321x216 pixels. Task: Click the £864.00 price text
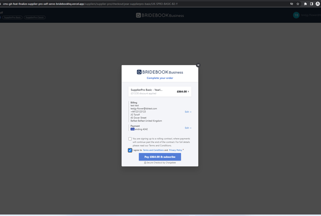182,92
